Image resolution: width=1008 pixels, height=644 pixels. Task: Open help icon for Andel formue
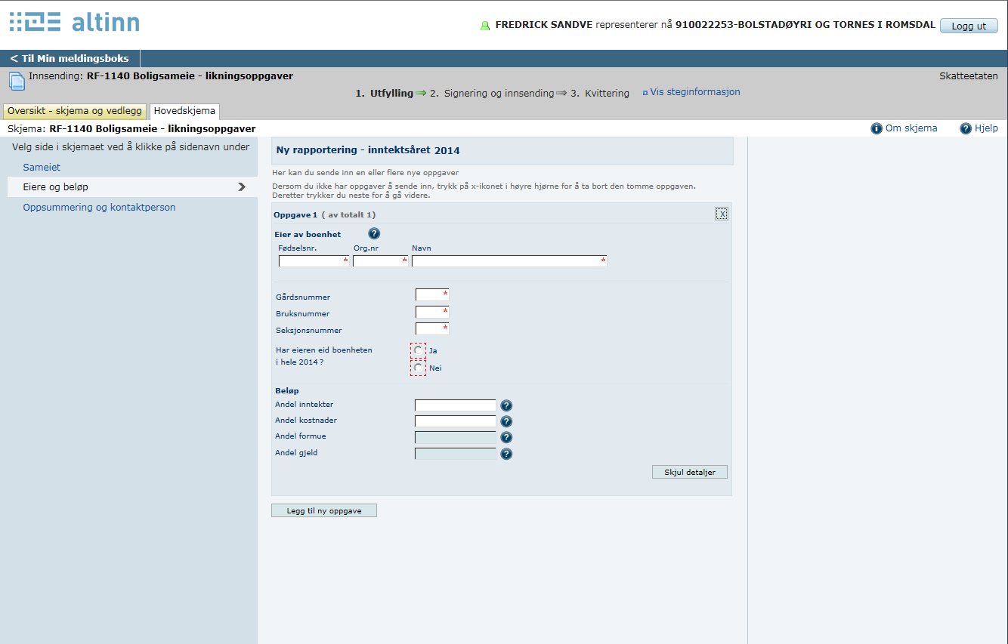click(506, 437)
